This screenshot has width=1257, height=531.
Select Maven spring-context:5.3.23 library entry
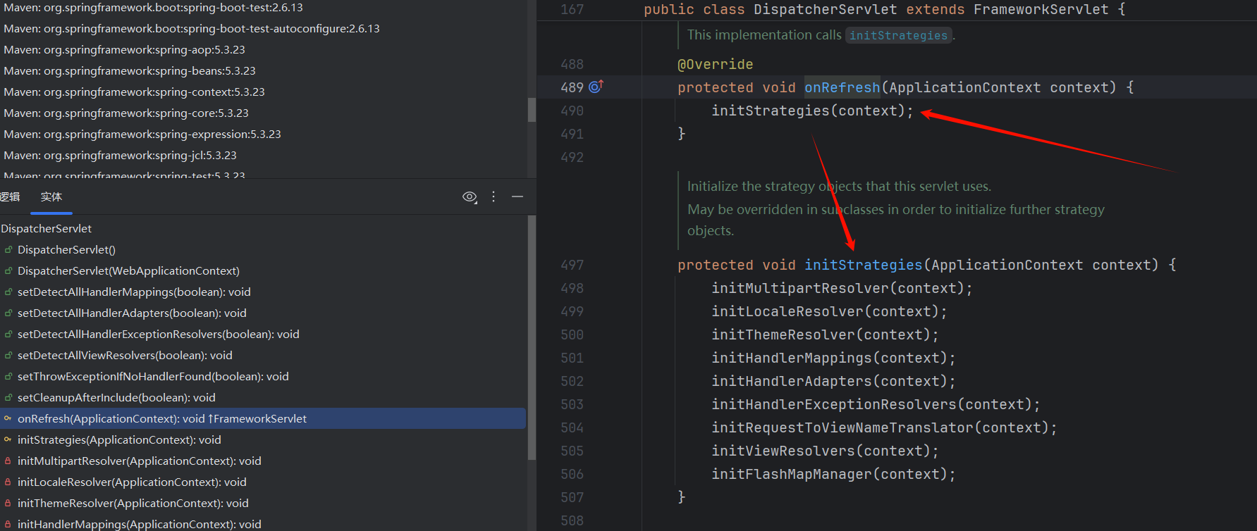click(134, 92)
